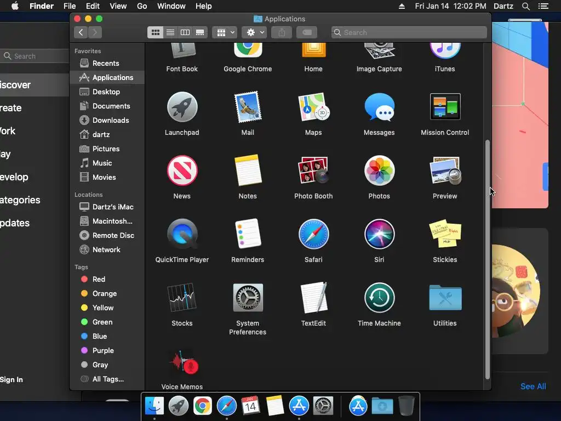Click See All link in App Store
The height and width of the screenshot is (421, 561).
[x=533, y=386]
